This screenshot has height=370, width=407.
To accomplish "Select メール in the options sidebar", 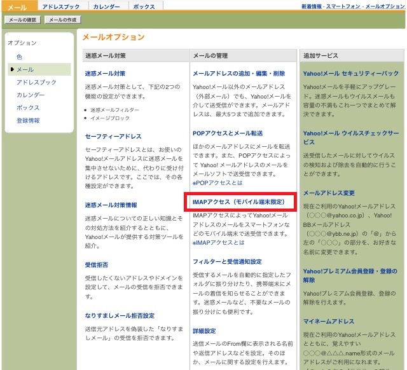I will point(25,69).
